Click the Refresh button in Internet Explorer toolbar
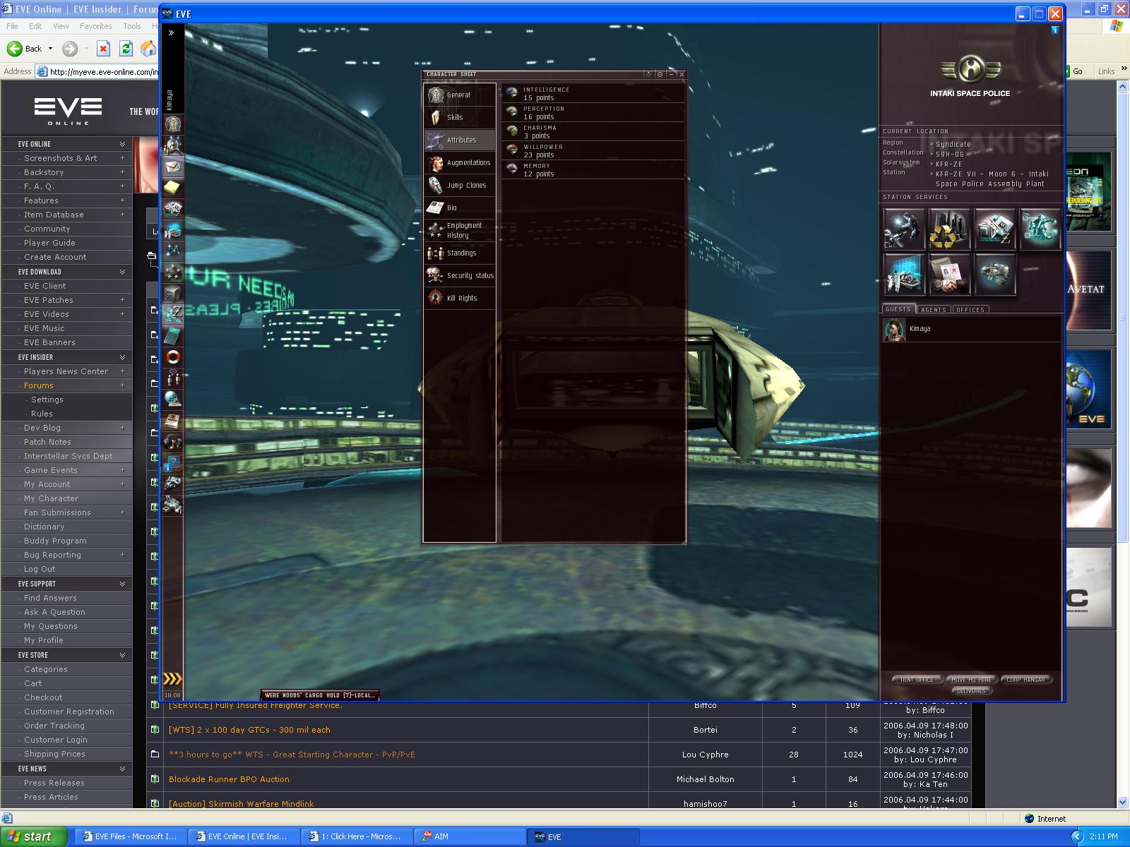This screenshot has width=1130, height=847. click(126, 48)
